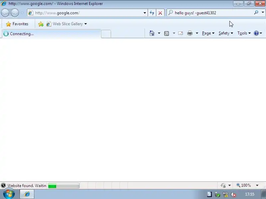Image resolution: width=266 pixels, height=199 pixels.
Task: Open the Tools menu
Action: click(x=244, y=33)
